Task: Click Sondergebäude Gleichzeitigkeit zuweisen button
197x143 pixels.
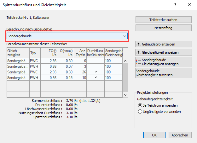Action: [164, 73]
